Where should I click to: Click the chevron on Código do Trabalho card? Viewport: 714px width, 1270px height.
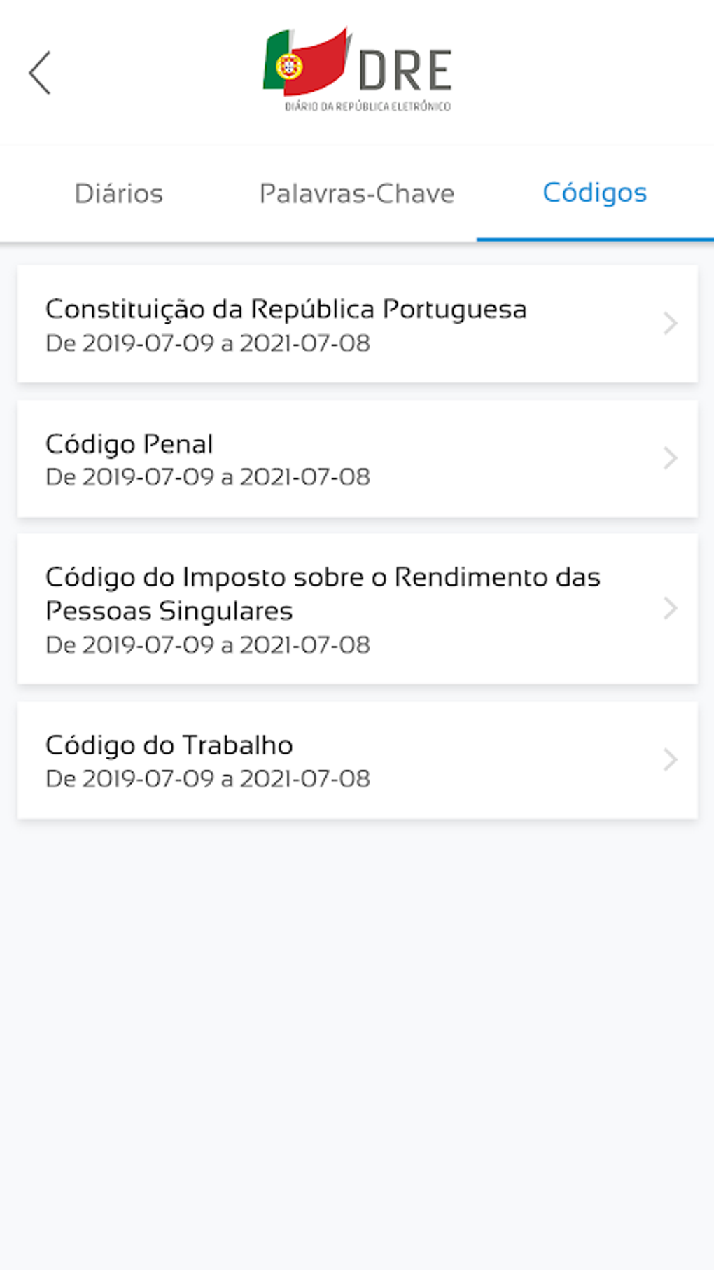point(671,759)
